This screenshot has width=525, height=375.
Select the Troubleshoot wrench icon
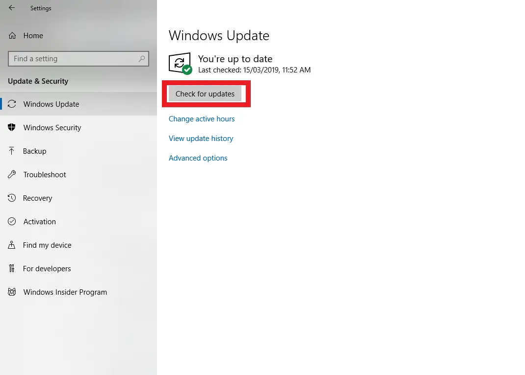(12, 174)
